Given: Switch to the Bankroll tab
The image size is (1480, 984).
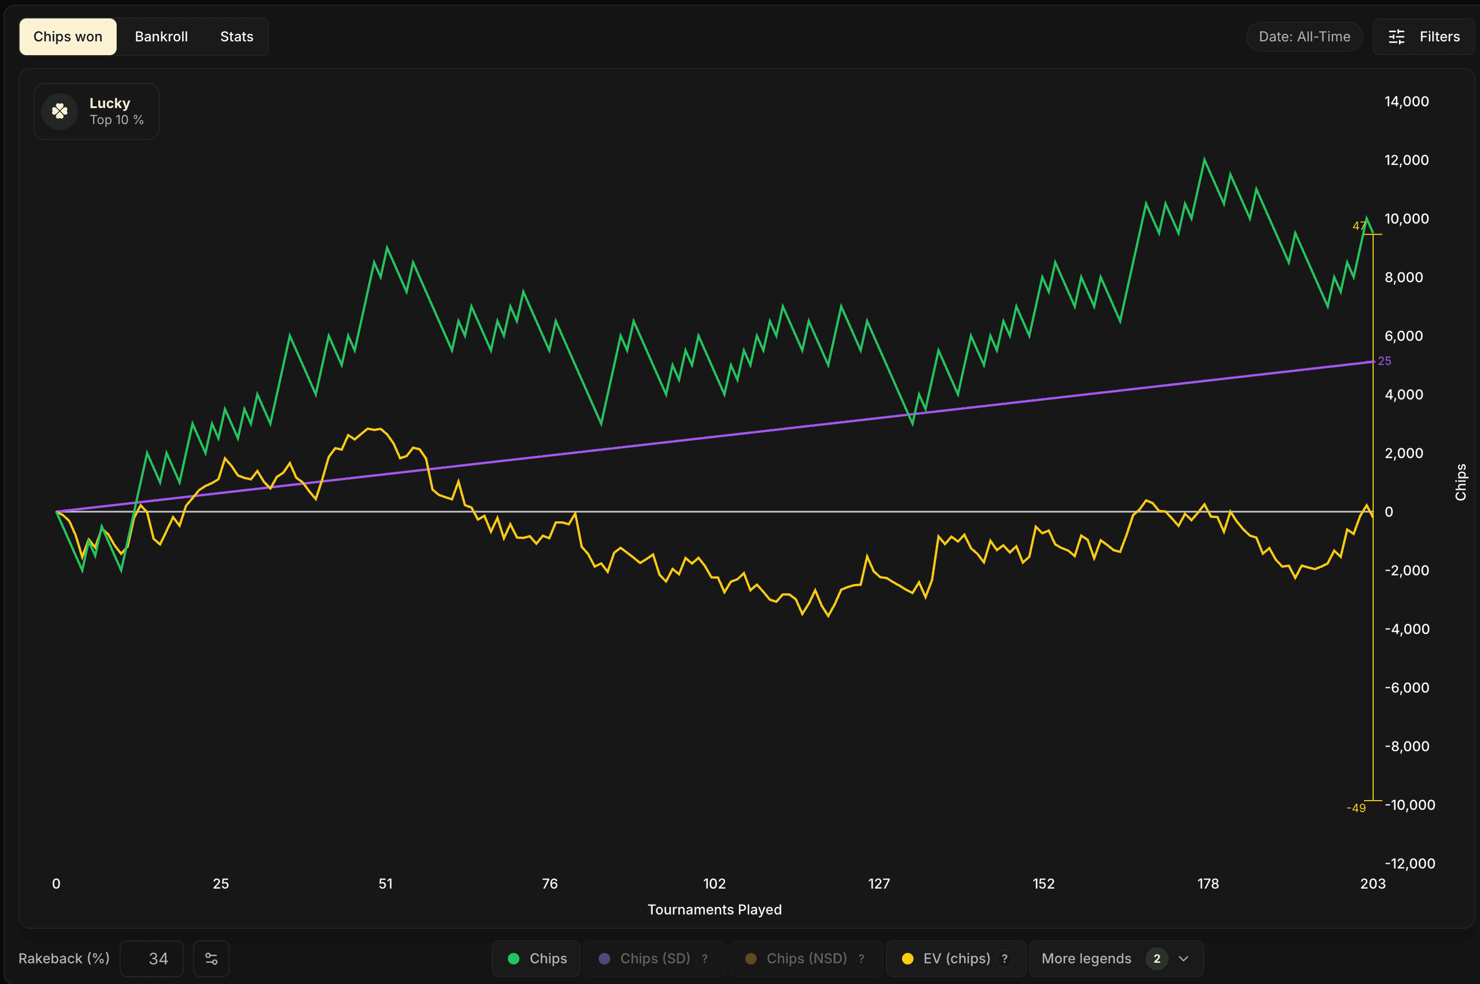Looking at the screenshot, I should pos(161,37).
